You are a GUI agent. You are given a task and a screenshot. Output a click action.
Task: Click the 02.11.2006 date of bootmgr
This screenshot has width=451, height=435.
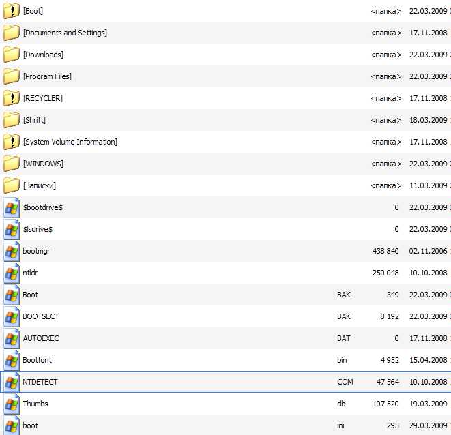428,252
